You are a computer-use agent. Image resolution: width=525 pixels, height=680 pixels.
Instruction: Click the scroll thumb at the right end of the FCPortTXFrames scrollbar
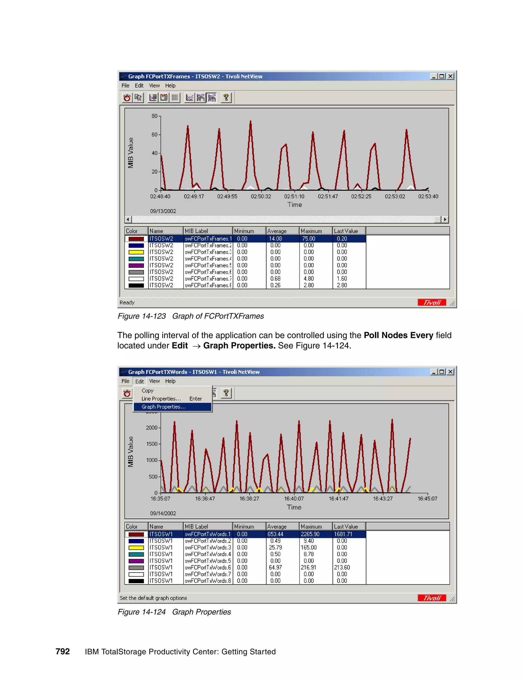(x=438, y=219)
